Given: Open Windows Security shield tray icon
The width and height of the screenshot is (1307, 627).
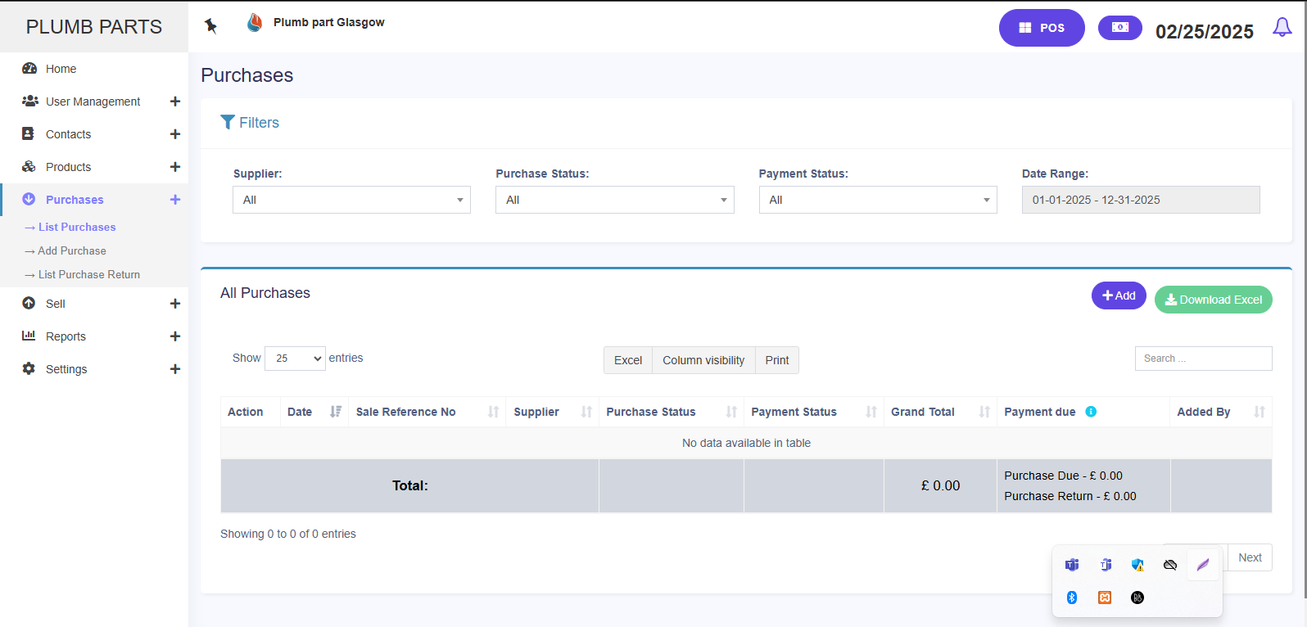Looking at the screenshot, I should [x=1137, y=565].
